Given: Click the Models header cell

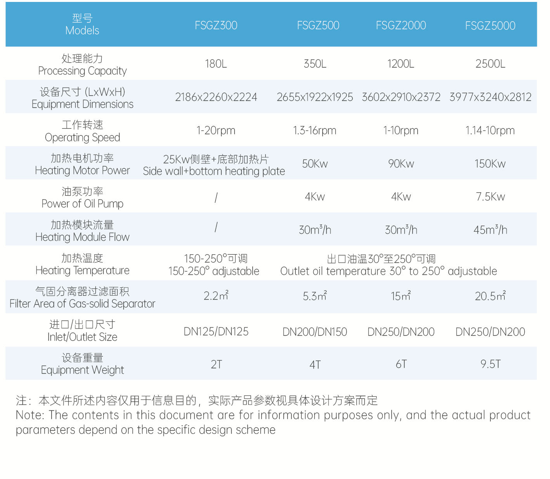Looking at the screenshot, I should (x=82, y=24).
